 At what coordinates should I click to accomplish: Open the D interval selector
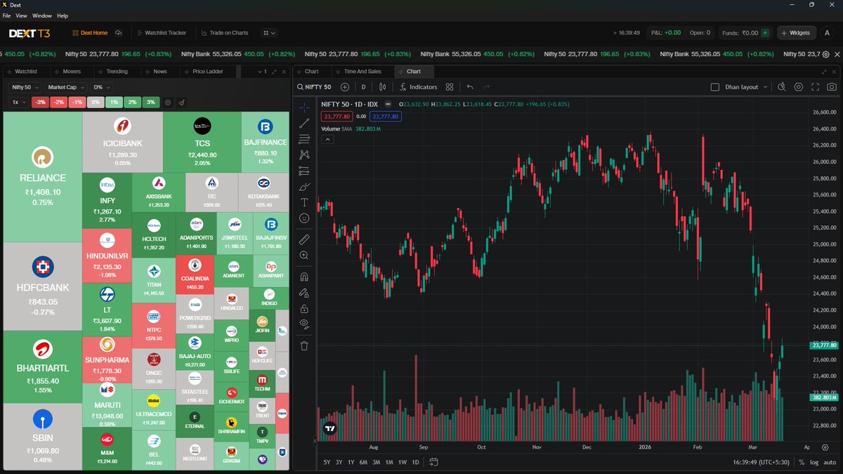point(363,87)
